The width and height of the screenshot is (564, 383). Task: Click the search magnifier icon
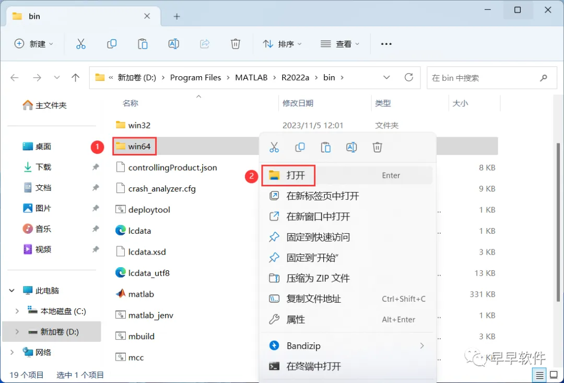(x=544, y=78)
